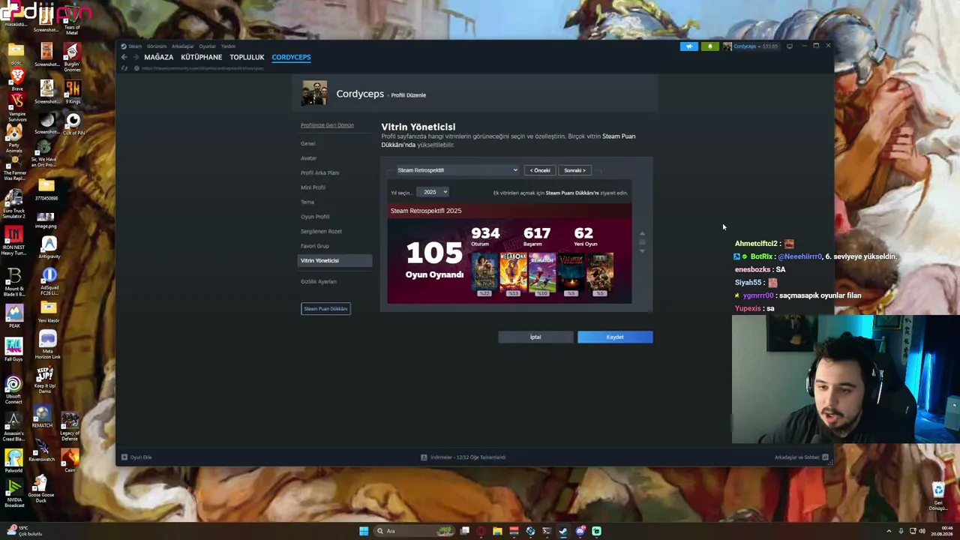Viewport: 960px width, 540px height.
Task: Click the Cordyceps profile avatar picture
Action: (x=314, y=93)
